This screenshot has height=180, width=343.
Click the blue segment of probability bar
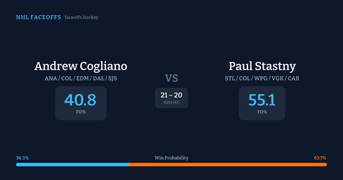[72, 165]
